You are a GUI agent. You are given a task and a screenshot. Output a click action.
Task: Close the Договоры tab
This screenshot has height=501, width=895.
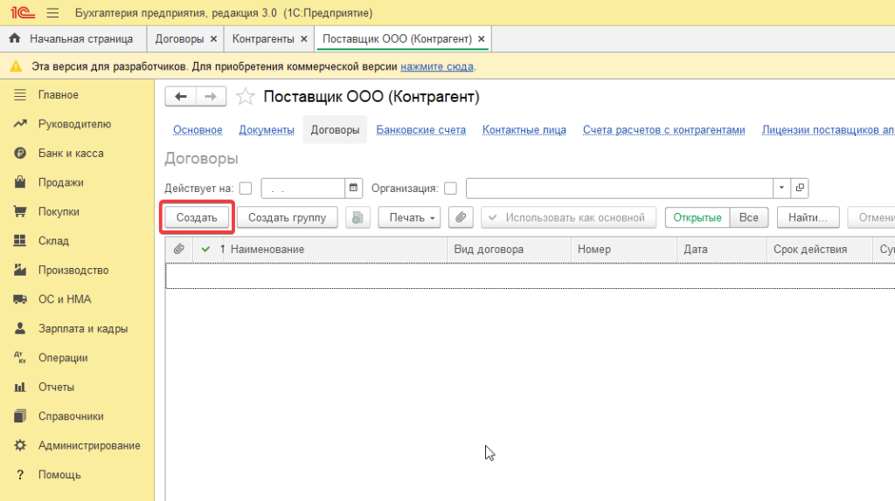[213, 39]
